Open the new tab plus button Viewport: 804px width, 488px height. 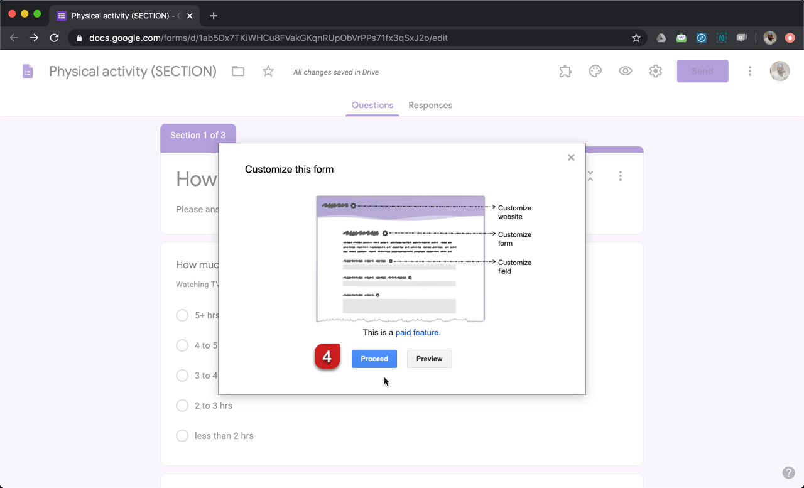click(x=213, y=15)
